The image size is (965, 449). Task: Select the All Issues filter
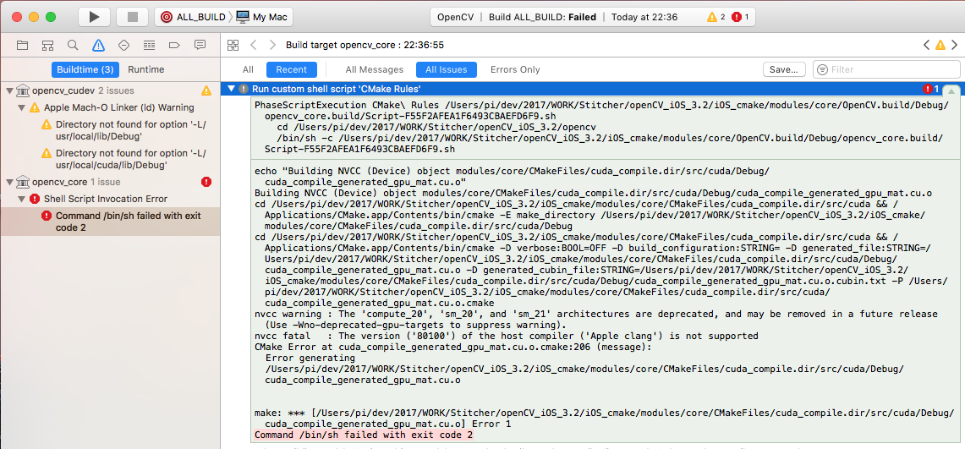pyautogui.click(x=447, y=69)
